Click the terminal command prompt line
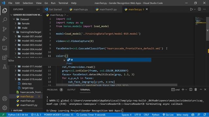The image size is (209, 117). 85,110
